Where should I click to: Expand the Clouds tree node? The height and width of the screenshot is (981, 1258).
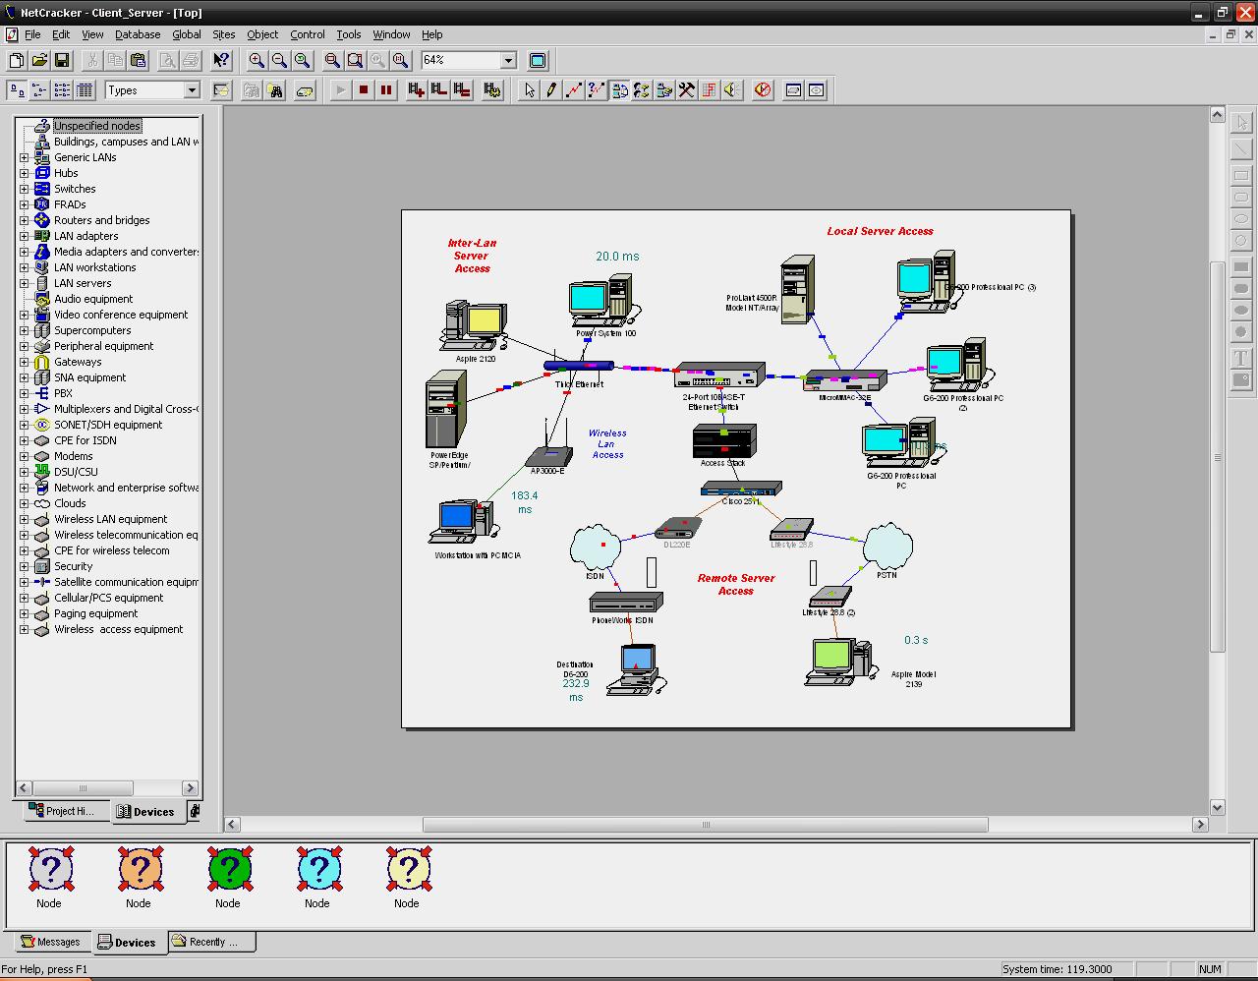pos(25,503)
